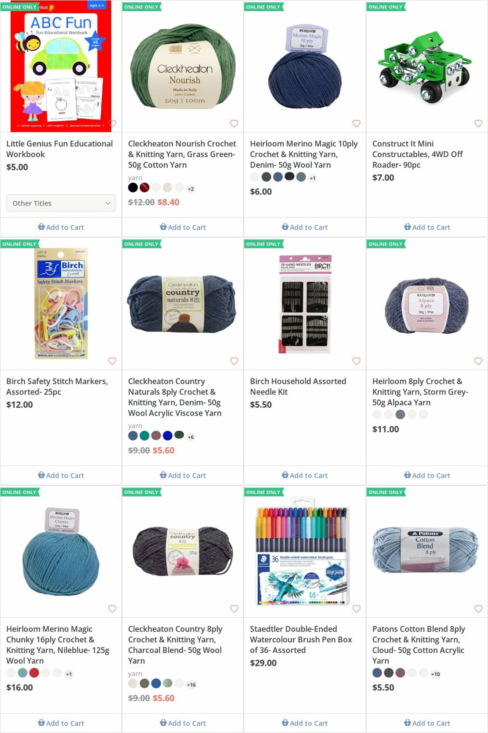Add Patons Cotton Blend yarn to cart
This screenshot has width=488, height=733.
coord(427,723)
